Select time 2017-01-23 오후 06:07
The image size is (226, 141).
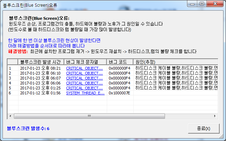pos(40,78)
